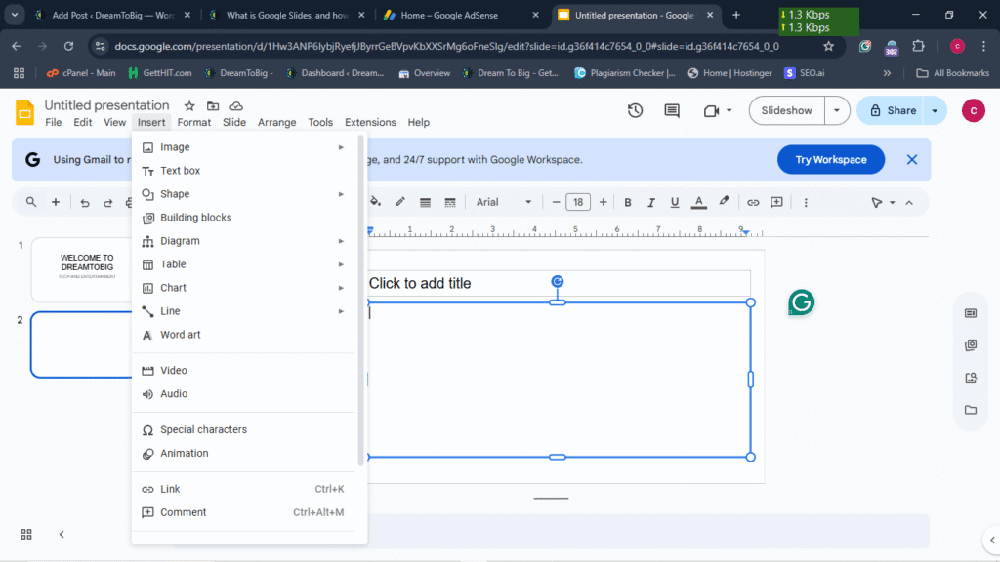Open the Arial font dropdown
The width and height of the screenshot is (1000, 562).
point(504,202)
